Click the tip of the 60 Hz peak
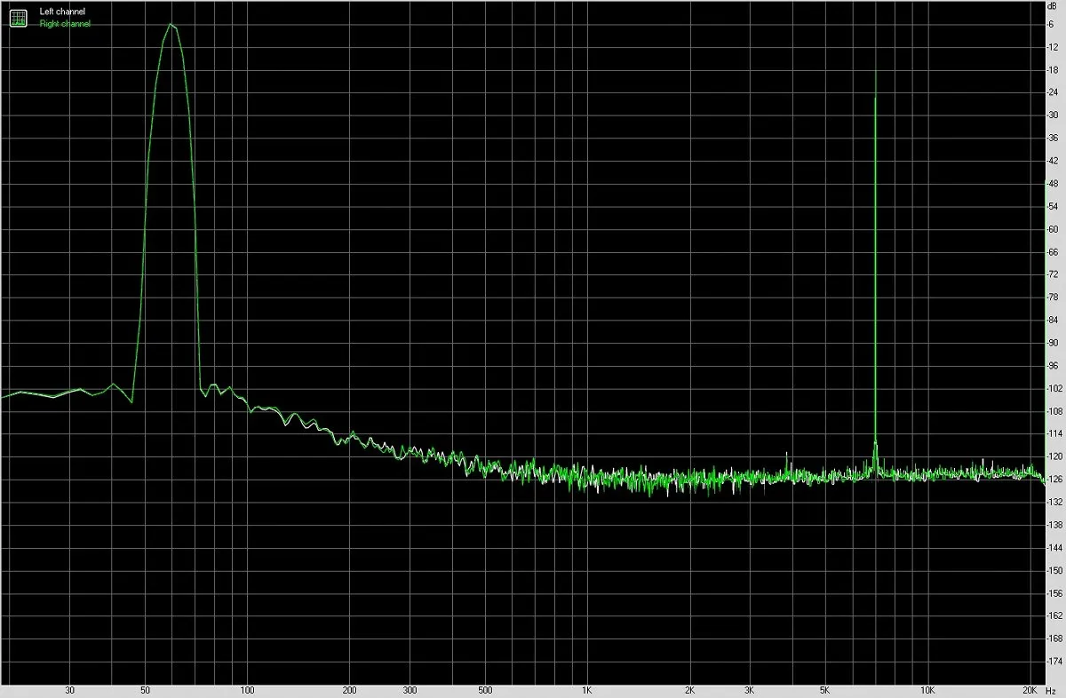Image resolution: width=1066 pixels, height=698 pixels. [x=171, y=24]
